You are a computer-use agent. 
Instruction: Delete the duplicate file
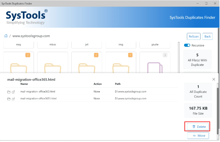coord(198,127)
